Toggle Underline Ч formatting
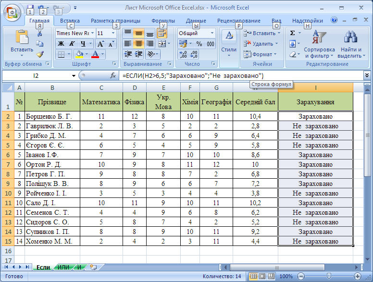This screenshot has height=282, width=373. 83,44
